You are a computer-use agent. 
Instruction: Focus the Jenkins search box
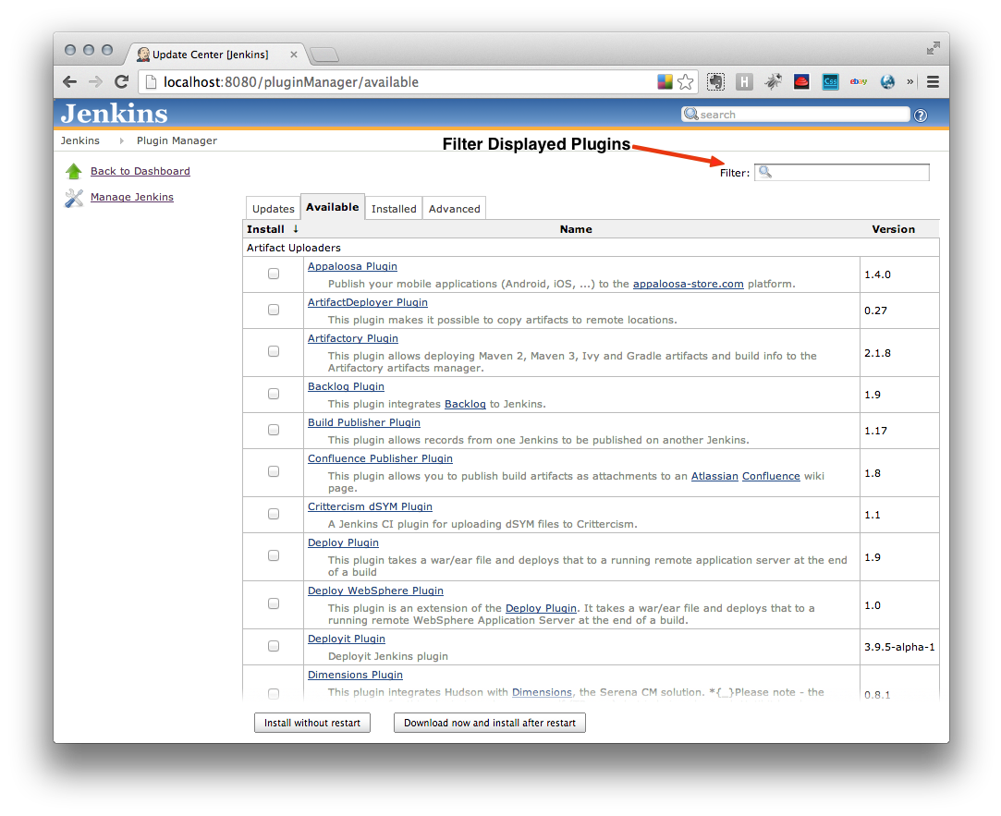coord(796,115)
